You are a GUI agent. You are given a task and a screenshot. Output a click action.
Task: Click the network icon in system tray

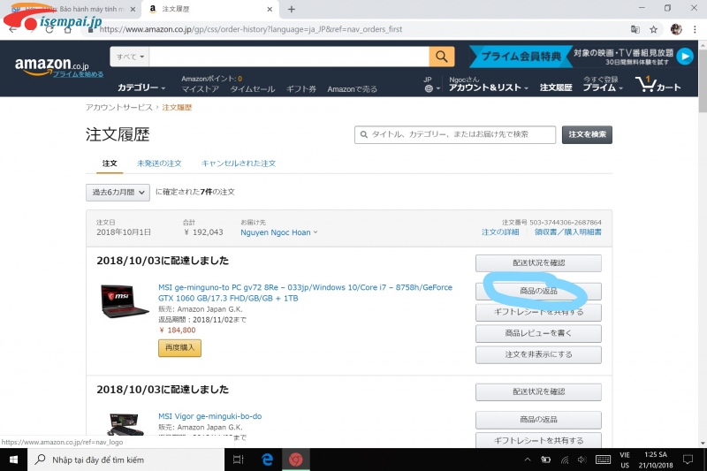[565, 460]
